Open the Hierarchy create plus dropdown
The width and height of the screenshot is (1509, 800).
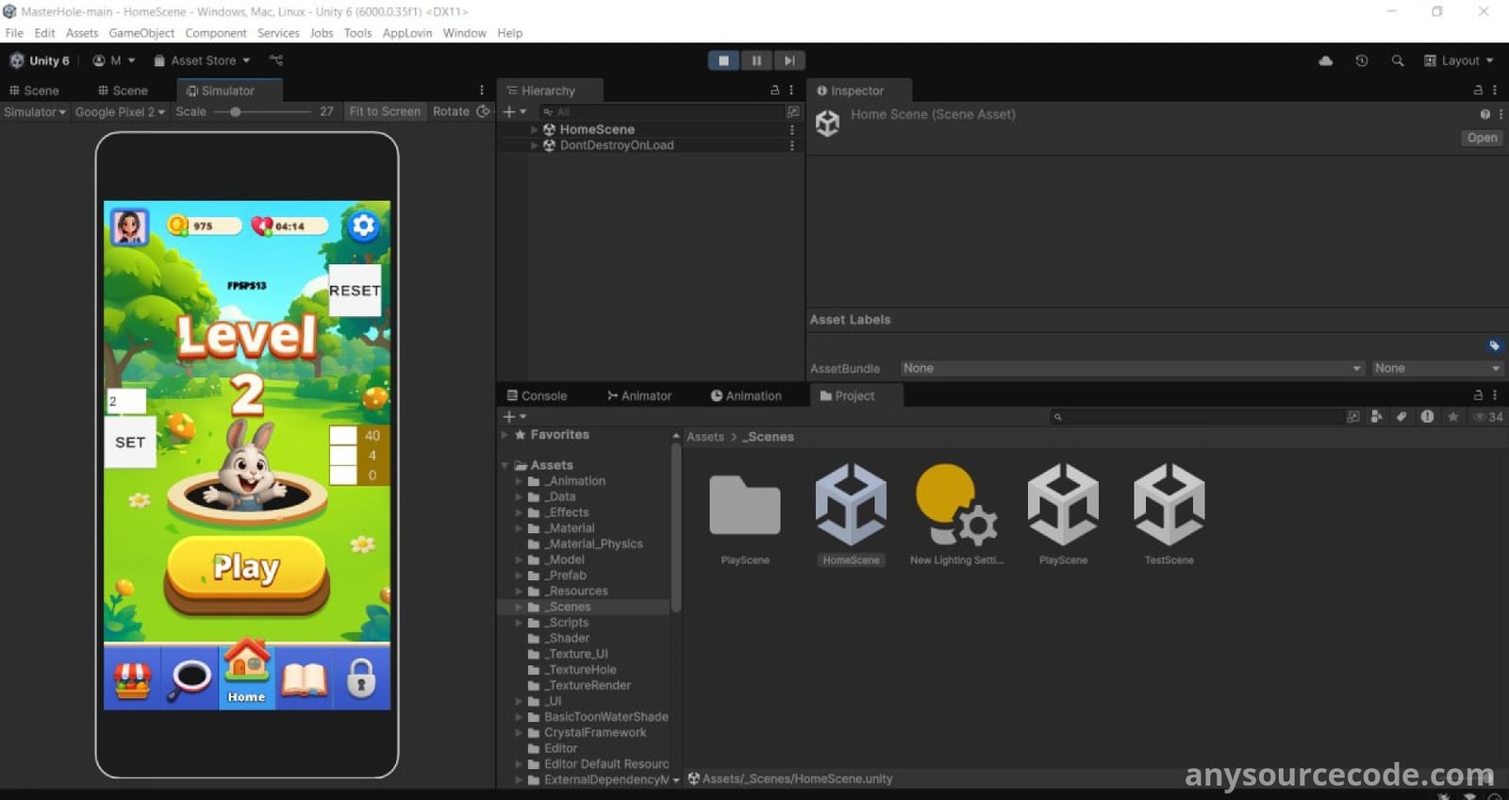(x=514, y=111)
